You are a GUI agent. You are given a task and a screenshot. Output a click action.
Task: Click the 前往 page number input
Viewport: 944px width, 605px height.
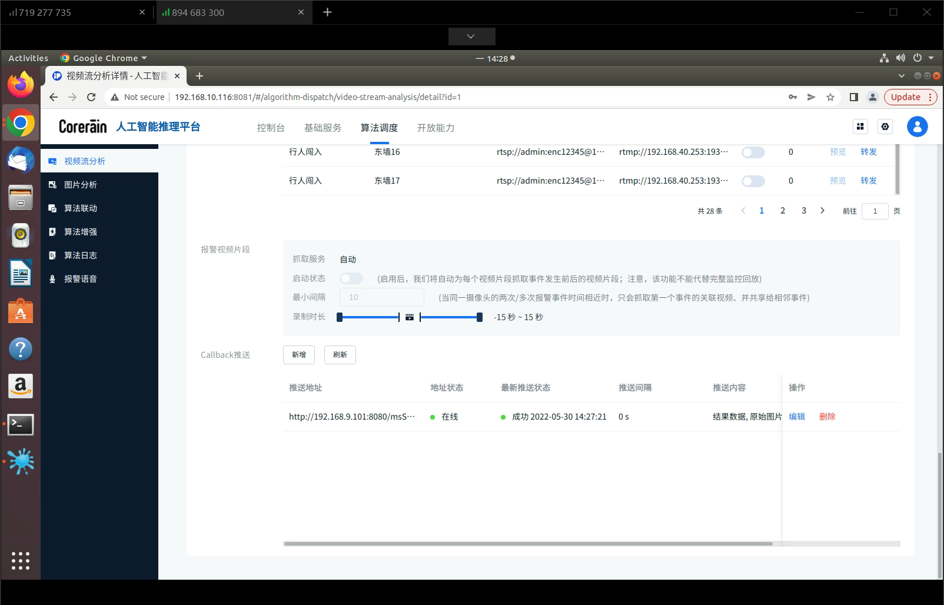[x=875, y=211]
